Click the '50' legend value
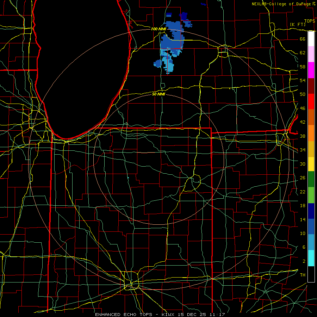Image resolution: width=317 pixels, height=317 pixels. [x=303, y=94]
